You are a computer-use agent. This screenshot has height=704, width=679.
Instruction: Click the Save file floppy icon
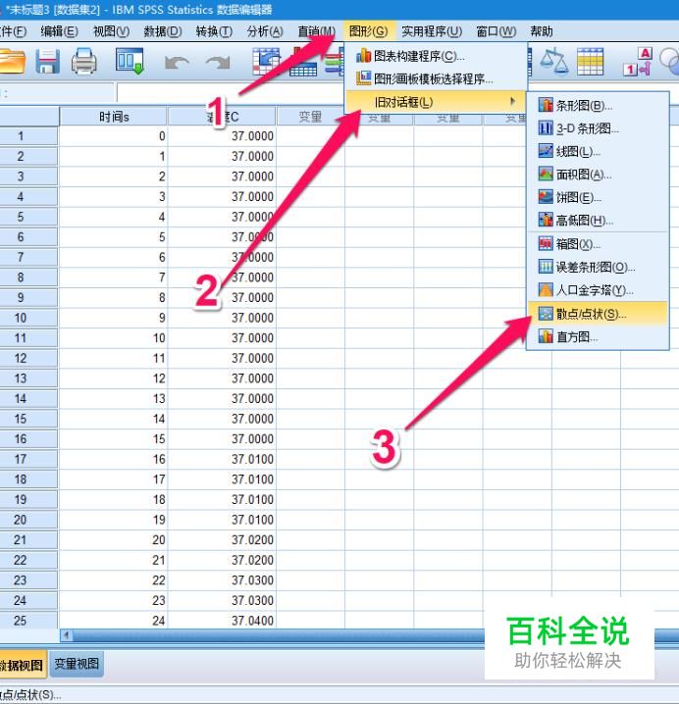point(47,61)
